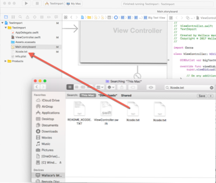Select the Main.storyboard tab title
This screenshot has width=216, height=183.
pyautogui.click(x=167, y=12)
